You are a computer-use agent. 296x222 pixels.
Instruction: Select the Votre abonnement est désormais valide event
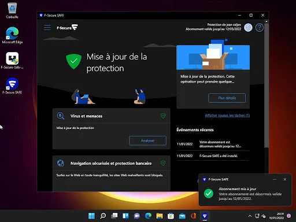(213, 144)
